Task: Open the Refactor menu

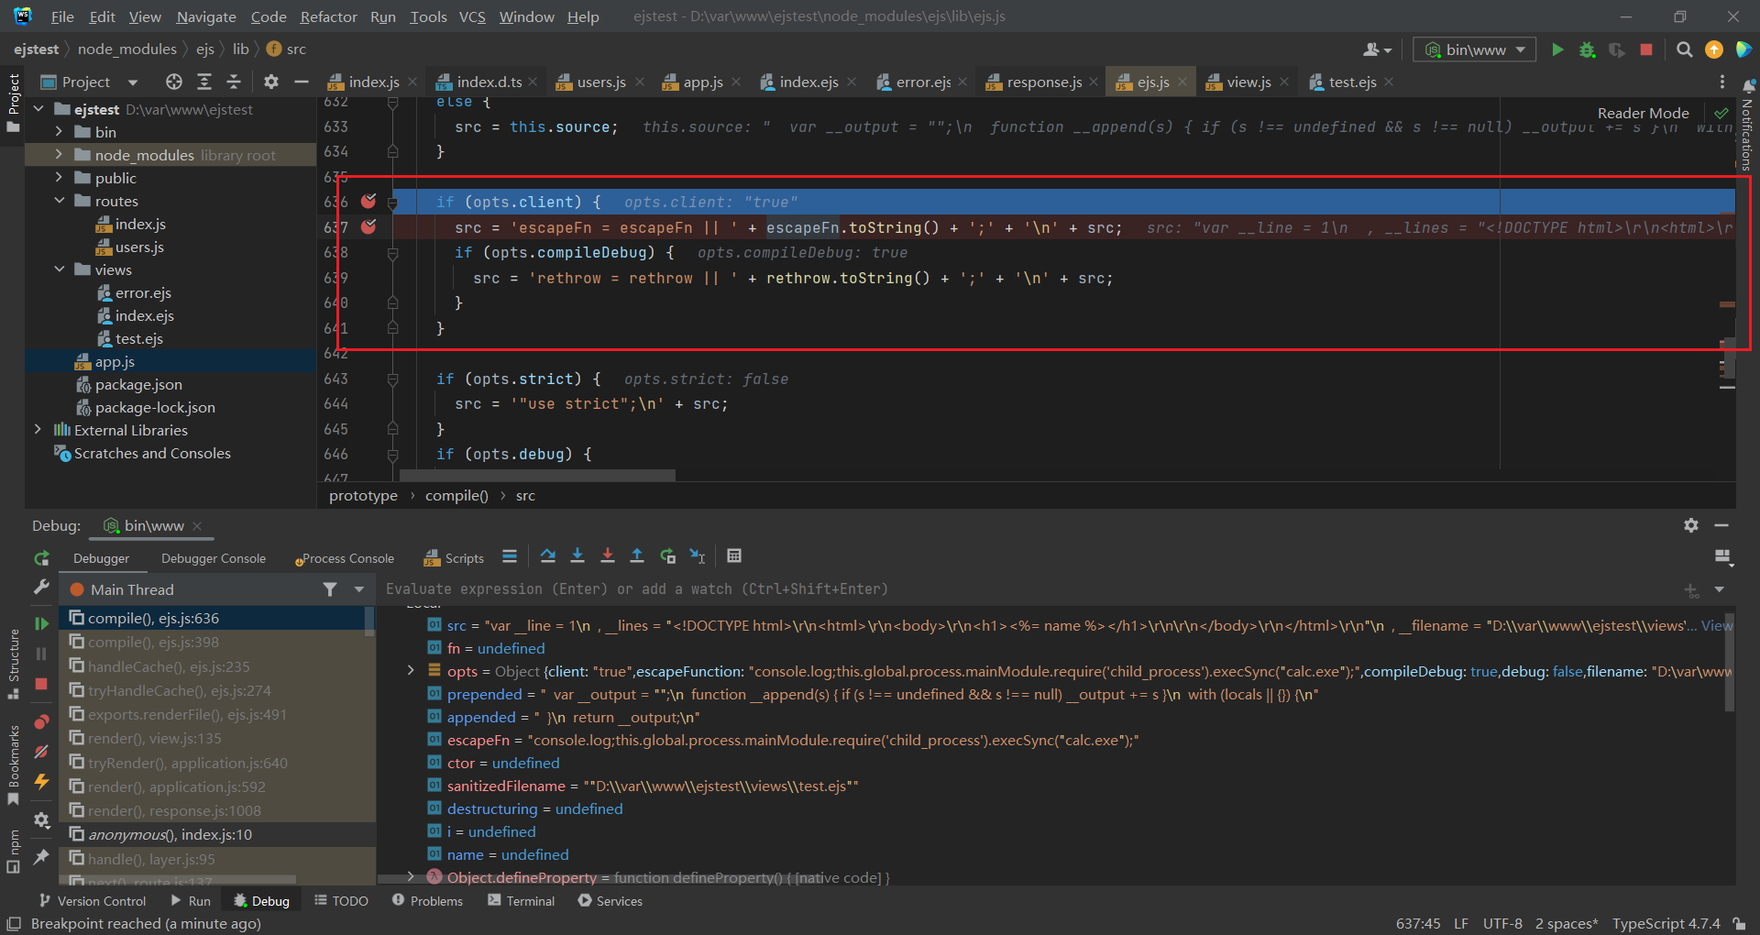Action: click(328, 16)
